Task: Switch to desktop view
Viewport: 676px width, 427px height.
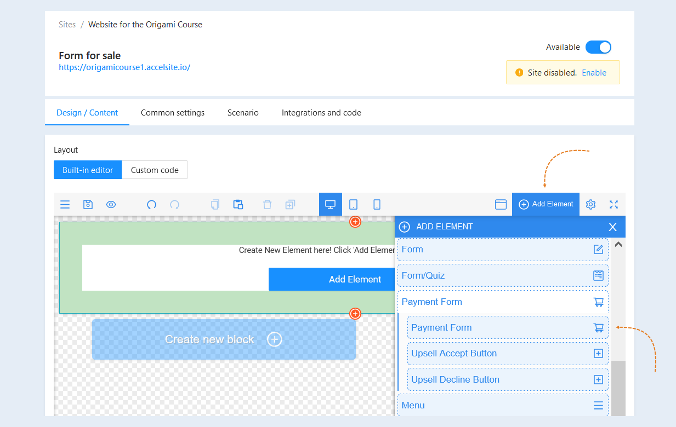Action: (x=331, y=204)
